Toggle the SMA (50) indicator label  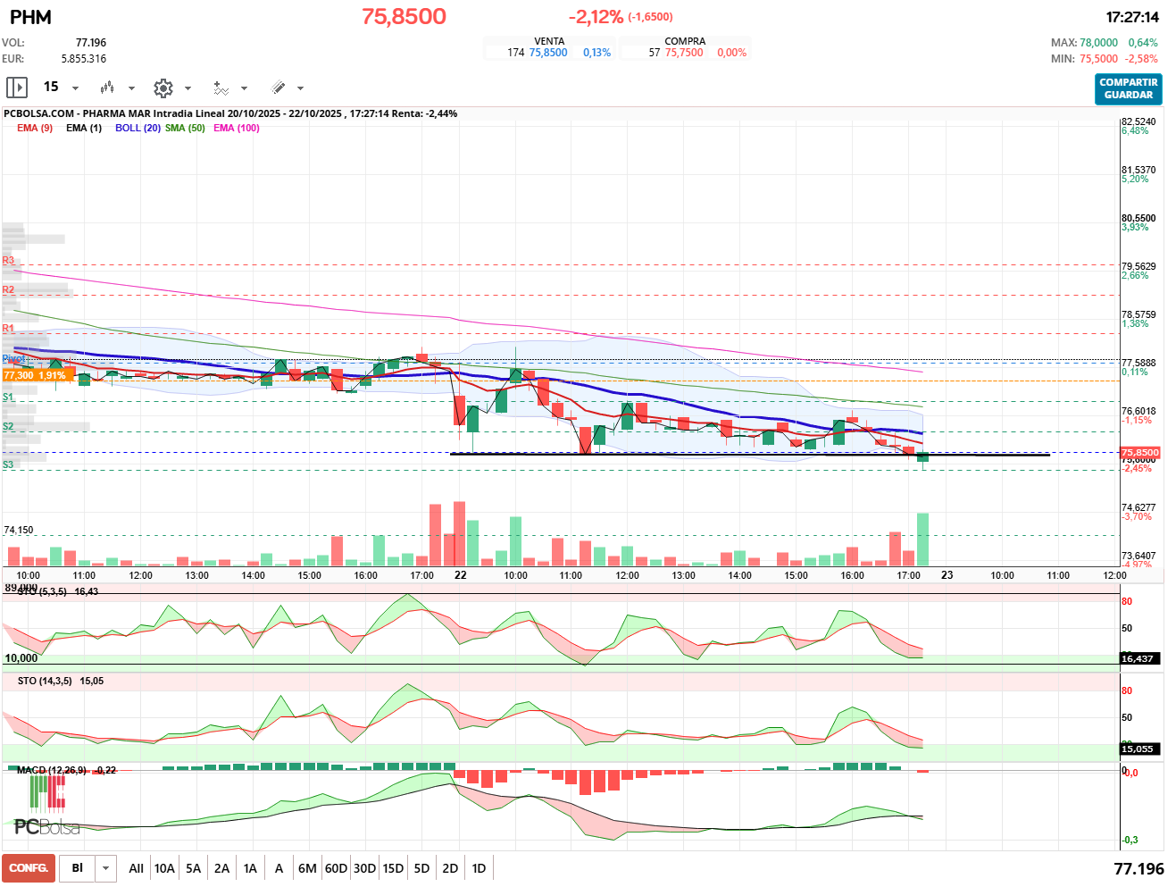185,128
